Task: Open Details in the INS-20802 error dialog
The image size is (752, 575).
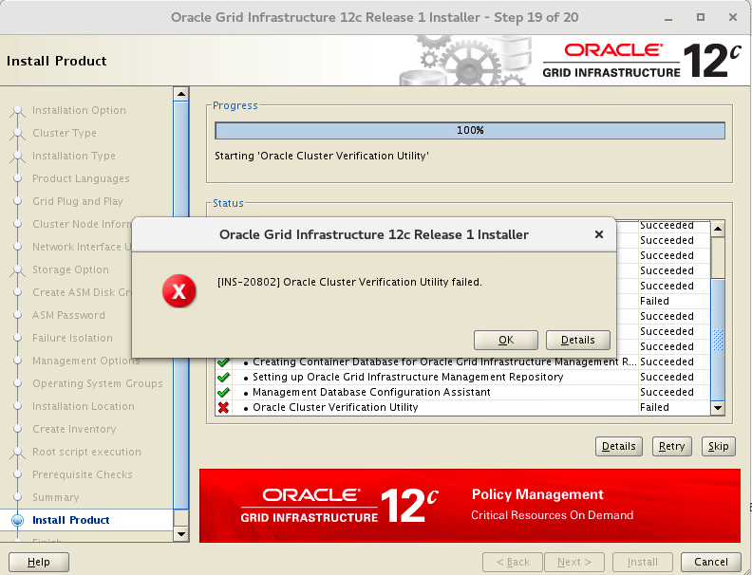Action: coord(578,340)
